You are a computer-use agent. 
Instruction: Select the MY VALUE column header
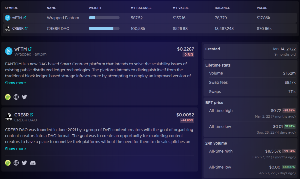tap(181, 8)
